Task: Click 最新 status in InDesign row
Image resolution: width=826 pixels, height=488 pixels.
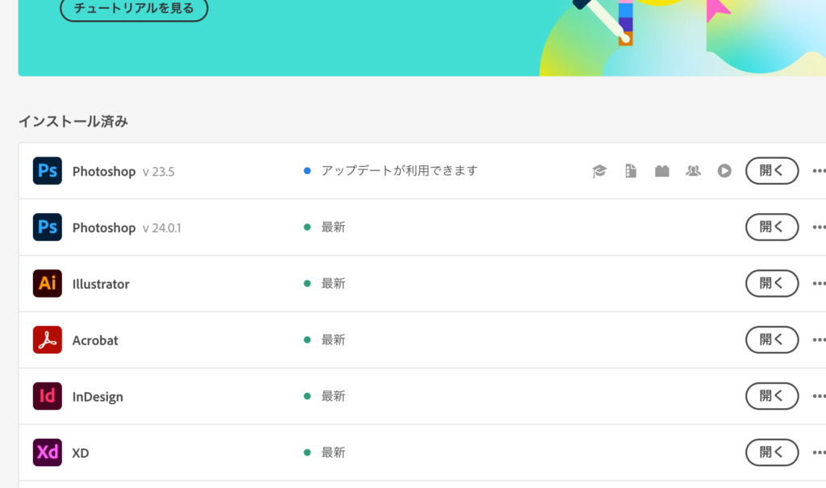Action: tap(333, 396)
